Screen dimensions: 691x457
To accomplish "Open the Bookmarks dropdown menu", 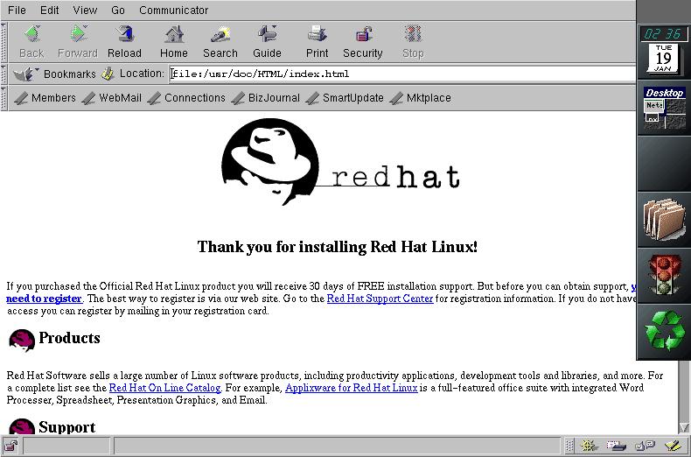I will (54, 74).
